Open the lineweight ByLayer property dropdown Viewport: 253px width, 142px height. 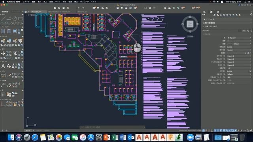239,50
